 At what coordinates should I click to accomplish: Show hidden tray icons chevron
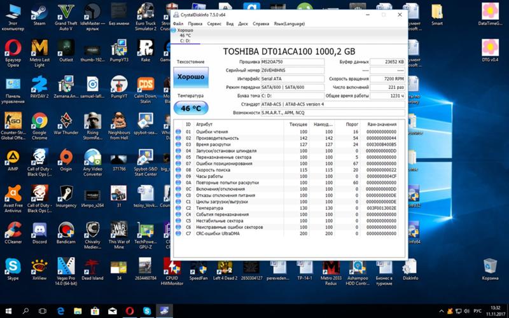(441, 311)
